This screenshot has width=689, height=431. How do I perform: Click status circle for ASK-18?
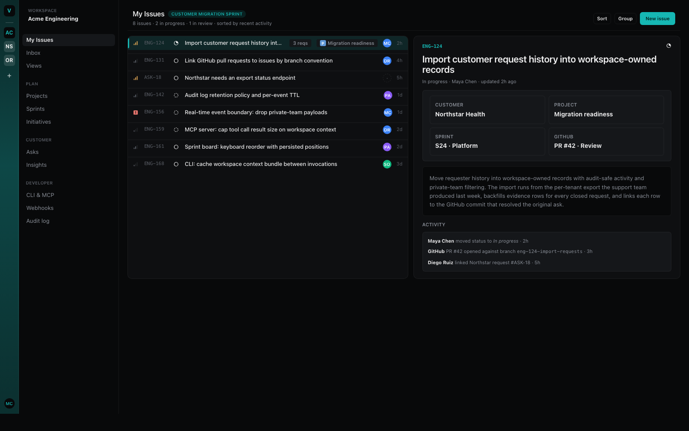176,78
